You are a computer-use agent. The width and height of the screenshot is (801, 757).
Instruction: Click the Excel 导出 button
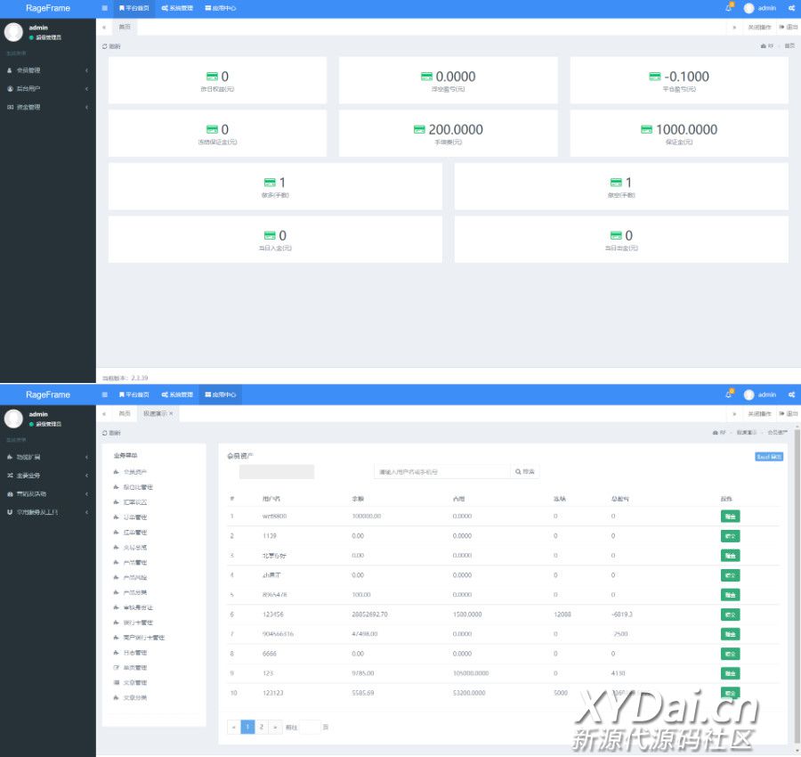pos(769,456)
